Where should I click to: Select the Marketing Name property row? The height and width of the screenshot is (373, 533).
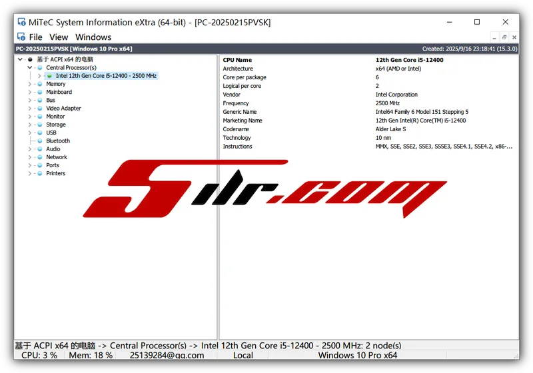[x=369, y=121]
